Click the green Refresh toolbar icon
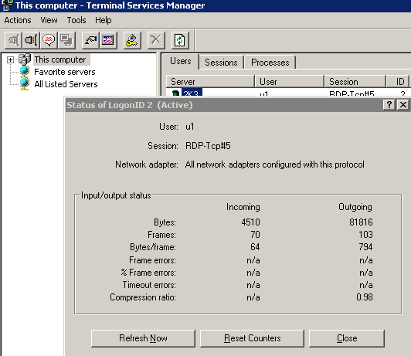 [x=180, y=40]
